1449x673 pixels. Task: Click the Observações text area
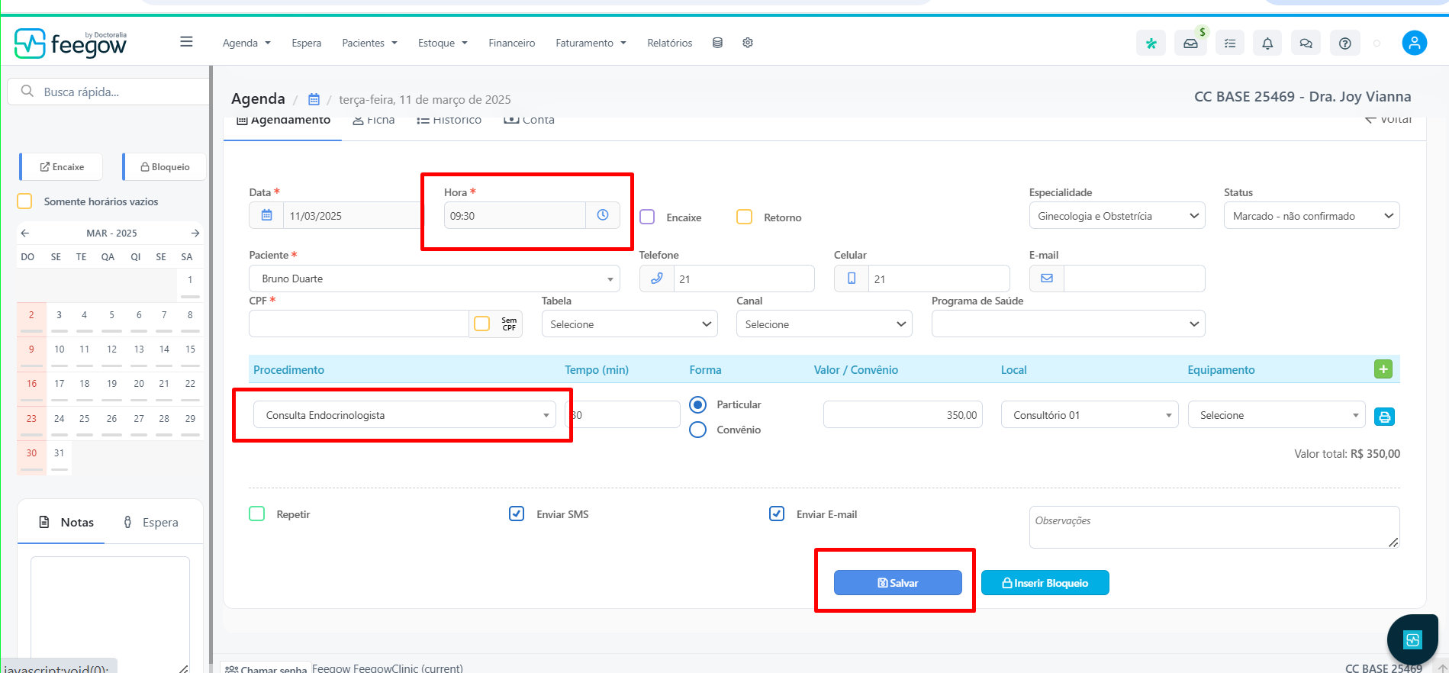pyautogui.click(x=1214, y=527)
